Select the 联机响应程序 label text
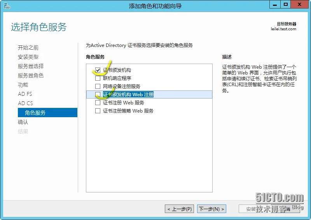Viewport: 311px width, 220px height. [x=117, y=78]
